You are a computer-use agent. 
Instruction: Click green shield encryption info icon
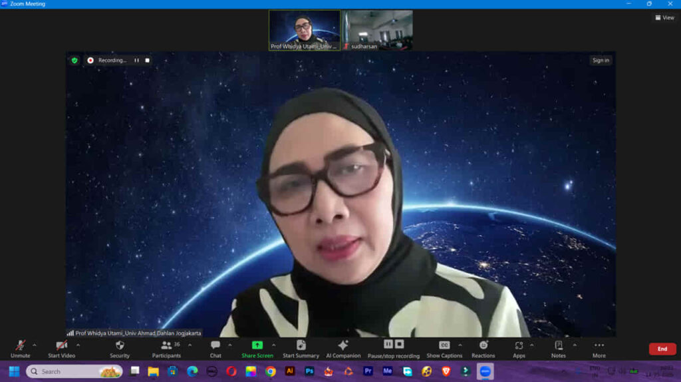point(74,61)
